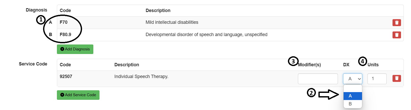Select the F80.9 diagnosis code cell

coord(65,35)
